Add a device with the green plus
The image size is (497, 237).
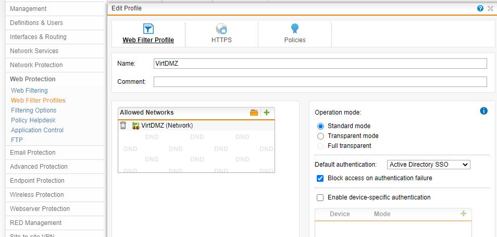464,214
